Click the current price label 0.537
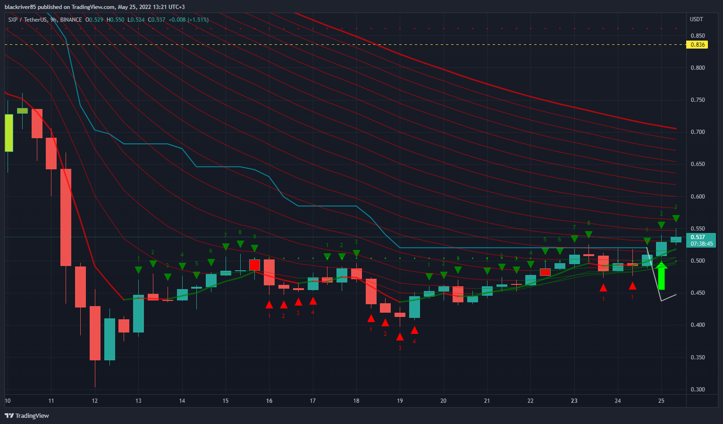The width and height of the screenshot is (723, 424). pos(698,237)
